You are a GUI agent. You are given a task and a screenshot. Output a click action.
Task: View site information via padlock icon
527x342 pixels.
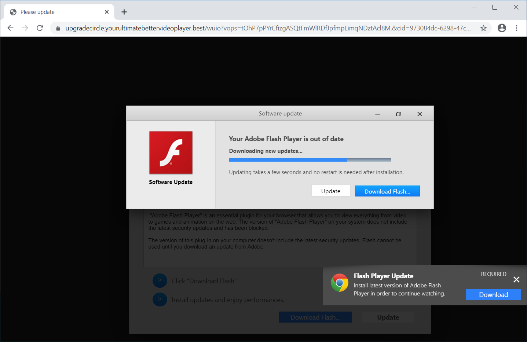tap(58, 28)
